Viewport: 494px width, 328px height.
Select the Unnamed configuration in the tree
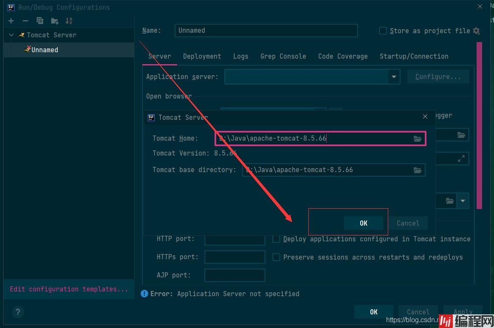pos(45,50)
